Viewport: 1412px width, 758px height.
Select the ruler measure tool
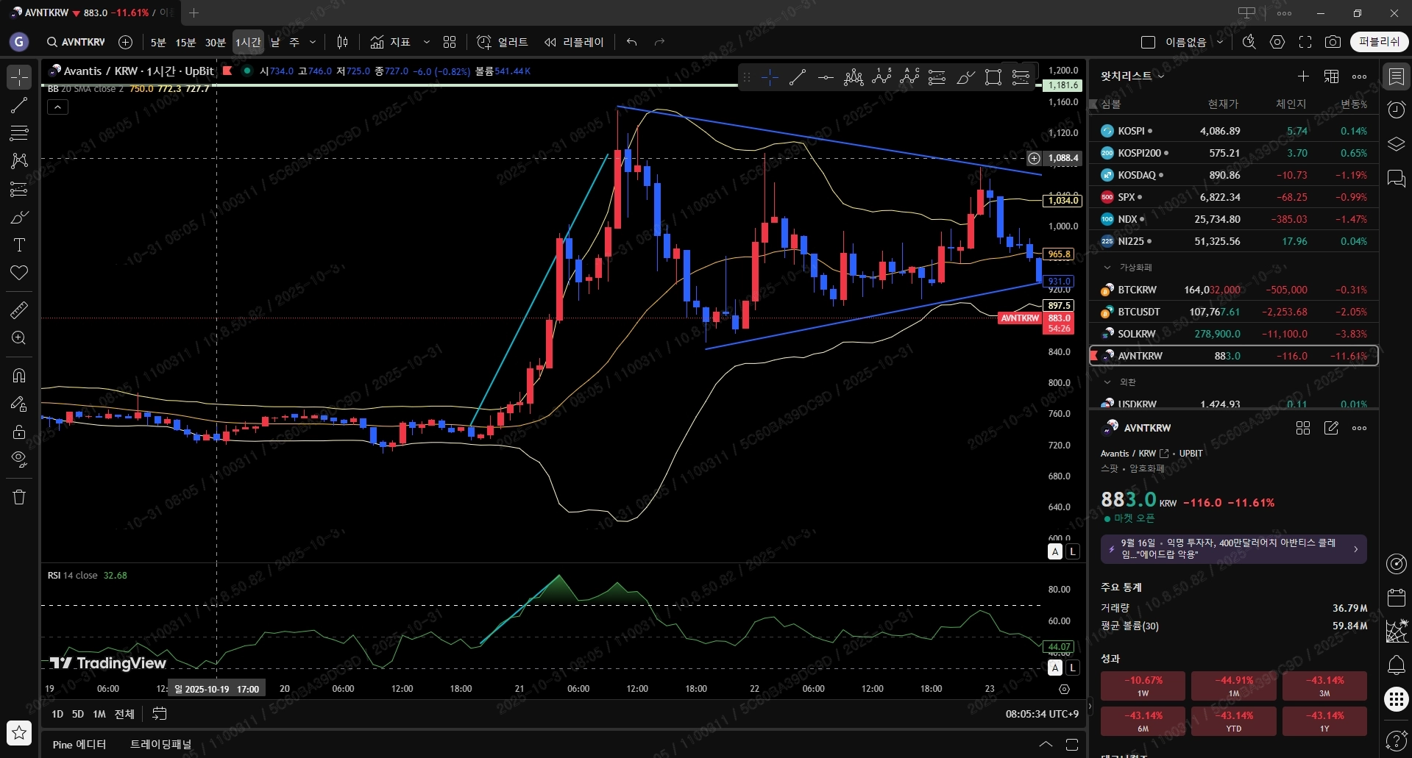[x=19, y=310]
